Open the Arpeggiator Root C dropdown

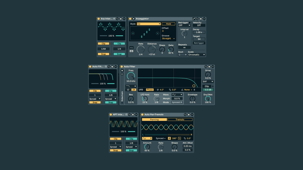pyautogui.click(x=182, y=55)
